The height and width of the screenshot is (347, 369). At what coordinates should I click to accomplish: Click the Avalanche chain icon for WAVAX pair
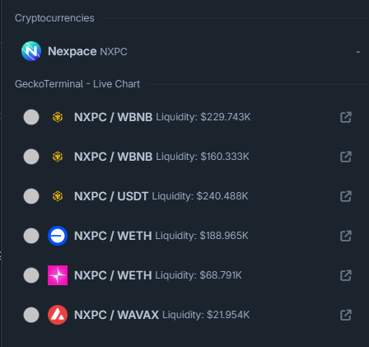tap(58, 315)
